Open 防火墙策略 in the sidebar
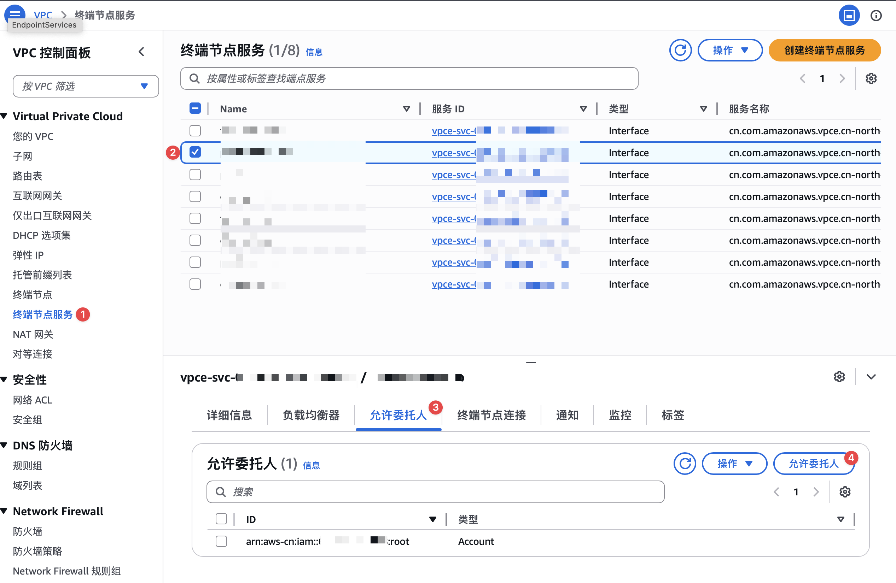Image resolution: width=896 pixels, height=583 pixels. tap(37, 551)
